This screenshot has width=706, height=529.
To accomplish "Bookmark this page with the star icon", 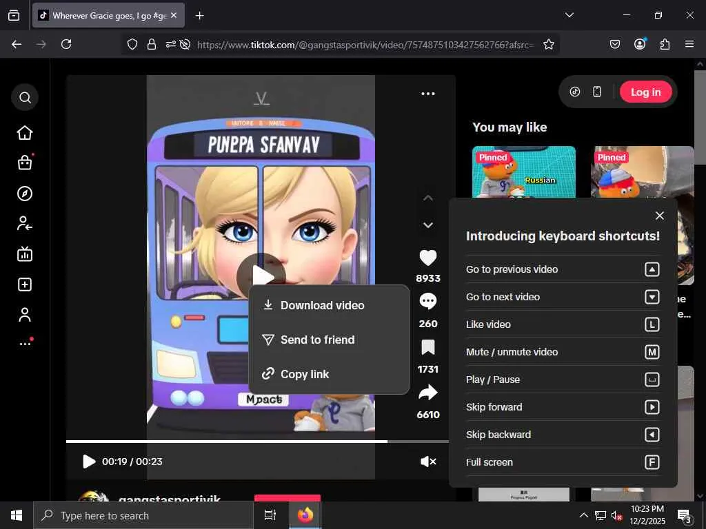I will click(548, 44).
